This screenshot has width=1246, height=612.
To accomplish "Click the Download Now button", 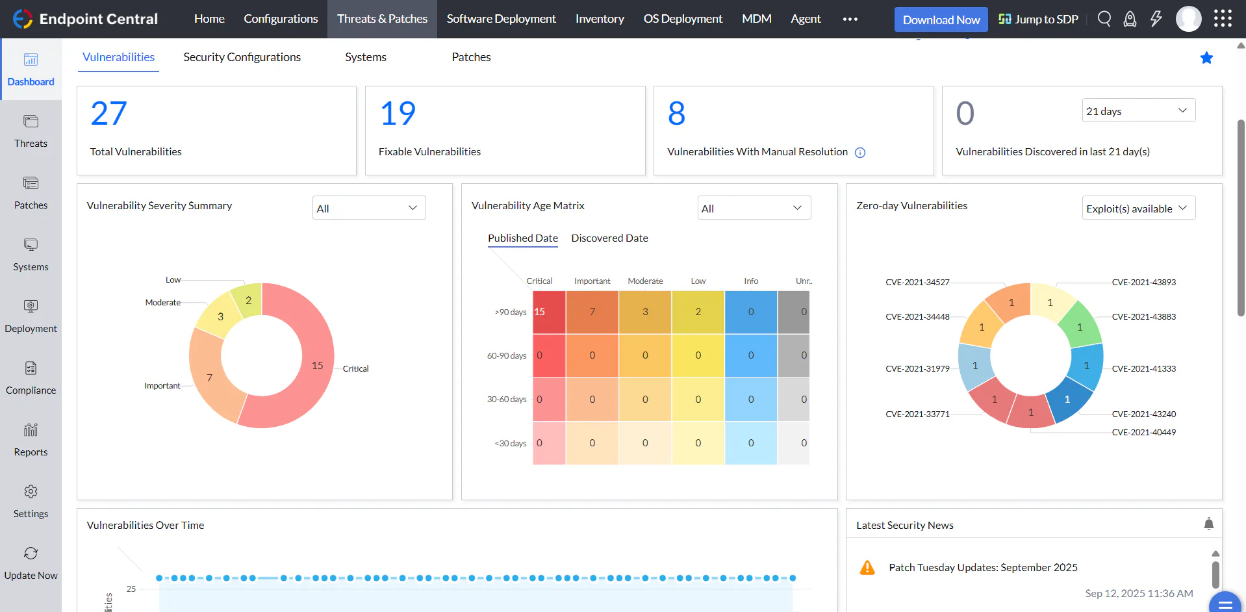I will click(x=941, y=19).
